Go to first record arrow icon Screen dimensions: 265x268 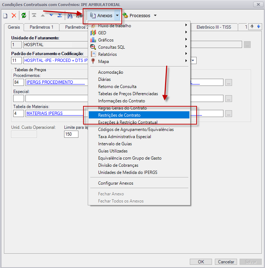(x=34, y=15)
